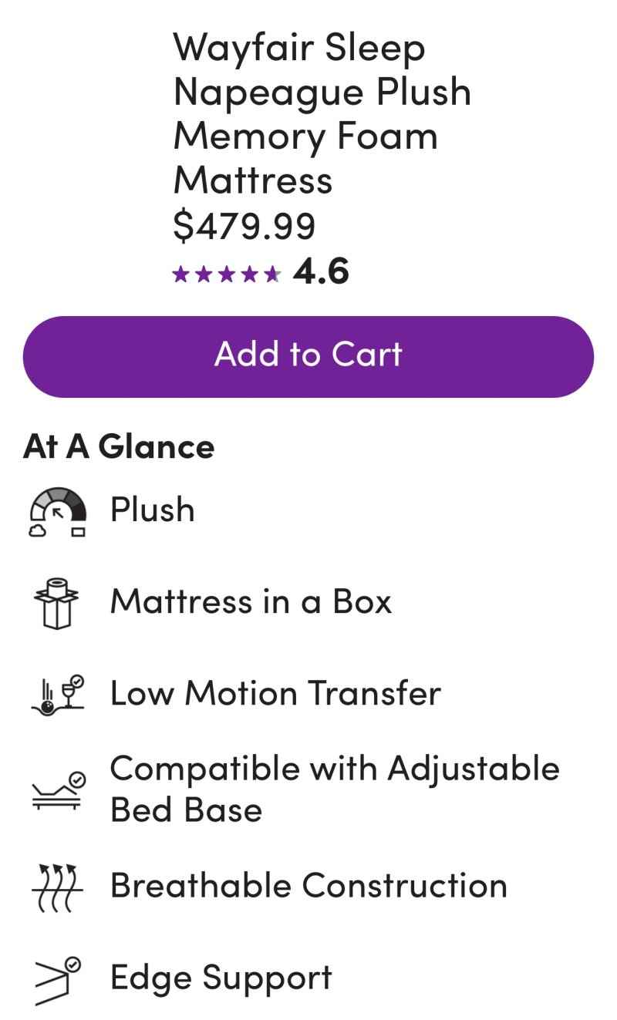
Task: Click the purple star rating icons
Action: [x=227, y=274]
